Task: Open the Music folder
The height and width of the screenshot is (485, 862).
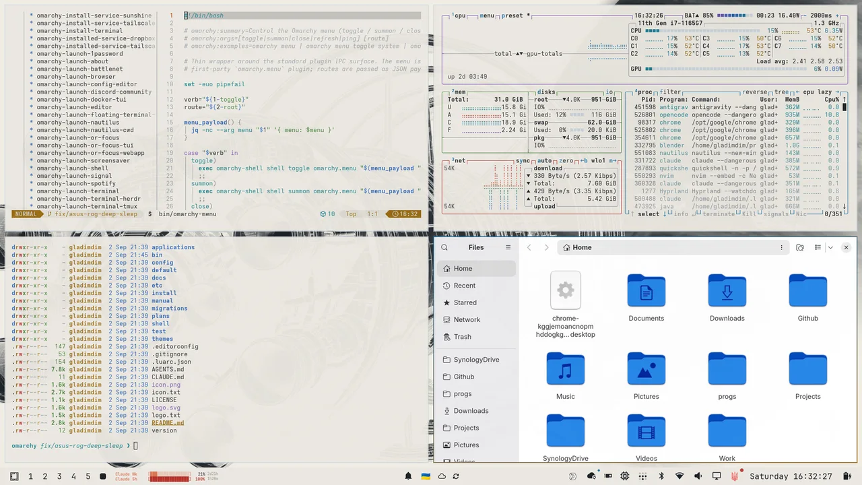Action: [x=566, y=376]
